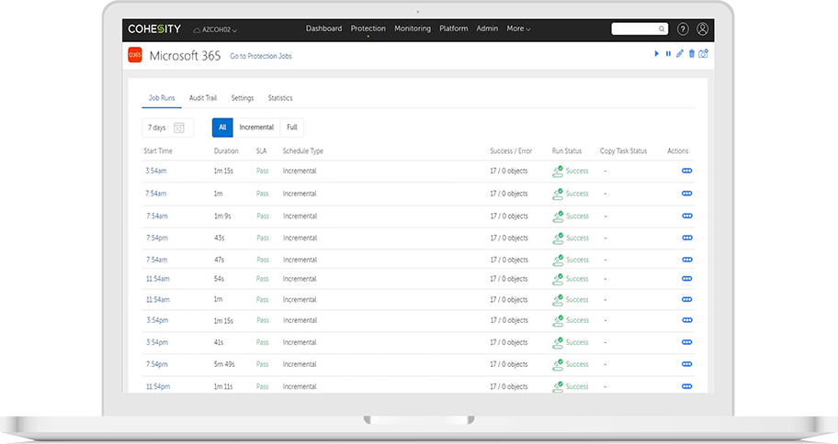Click the Microsoft 365 page title
Image resolution: width=838 pixels, height=444 pixels.
click(185, 55)
